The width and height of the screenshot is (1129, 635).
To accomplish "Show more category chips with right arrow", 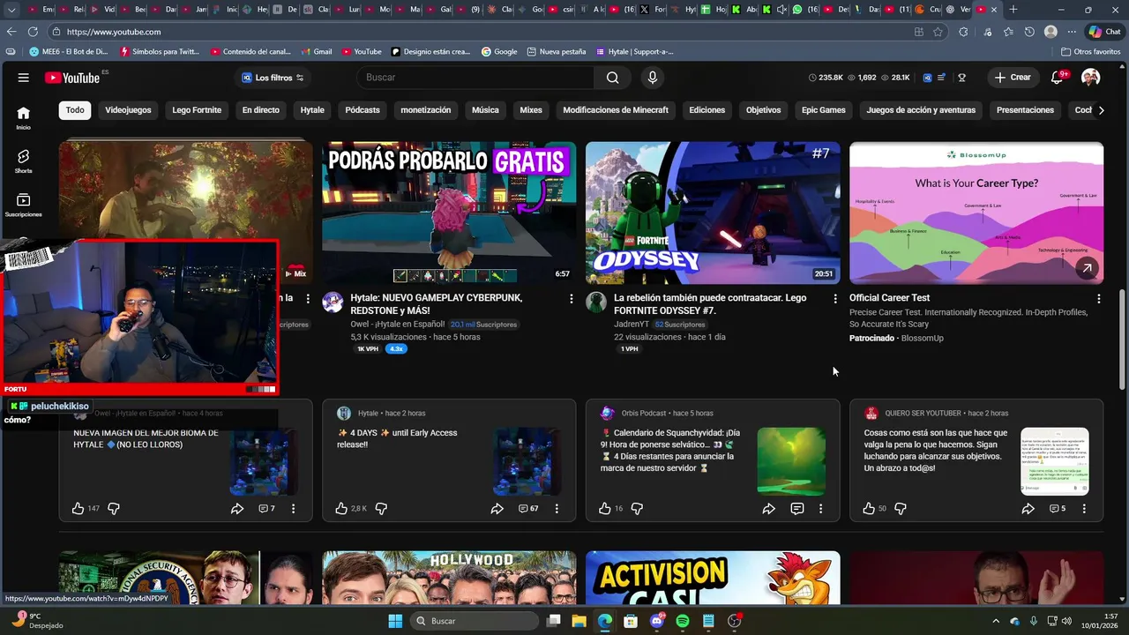I will point(1101,110).
